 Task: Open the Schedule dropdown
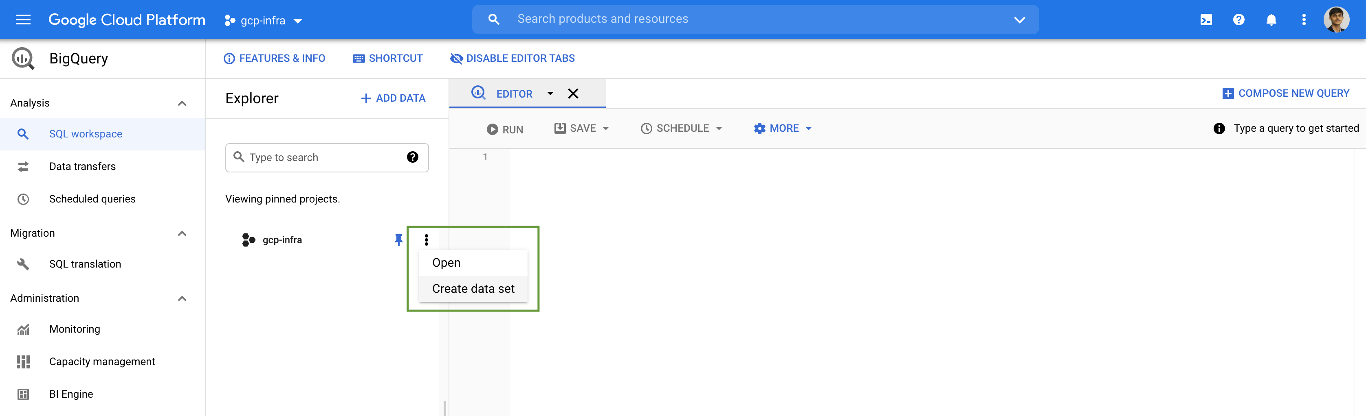tap(682, 129)
